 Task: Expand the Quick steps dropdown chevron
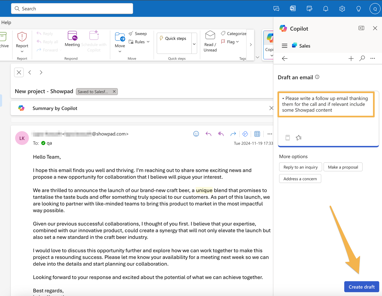coord(194,44)
